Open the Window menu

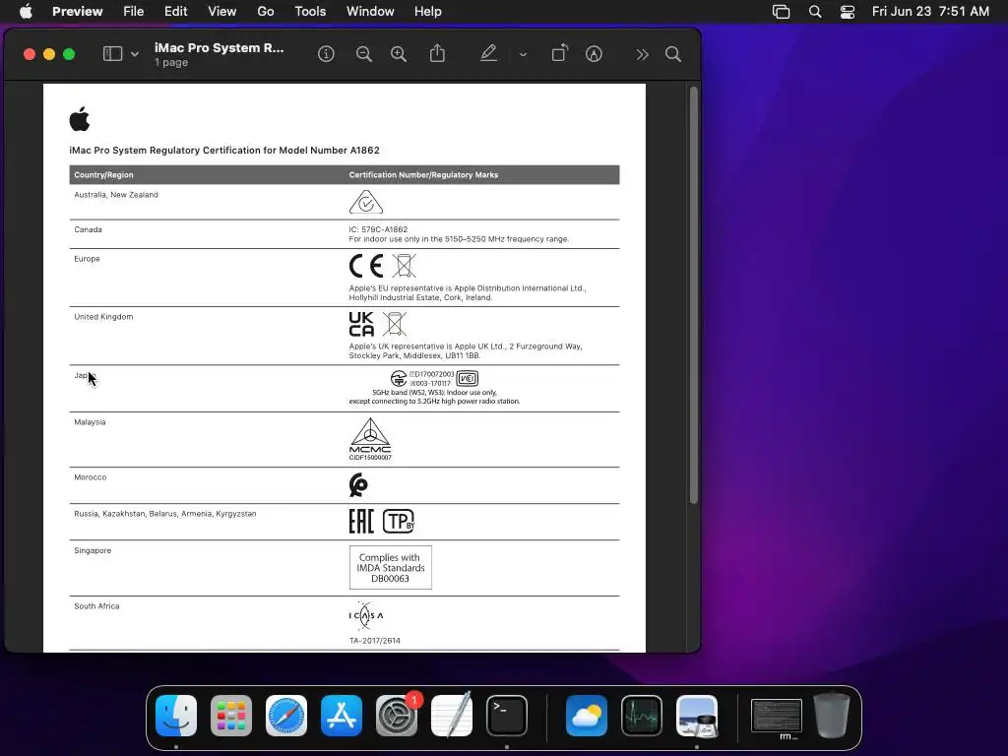(x=370, y=11)
